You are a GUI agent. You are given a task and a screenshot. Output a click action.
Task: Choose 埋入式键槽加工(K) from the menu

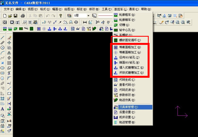(x=133, y=68)
